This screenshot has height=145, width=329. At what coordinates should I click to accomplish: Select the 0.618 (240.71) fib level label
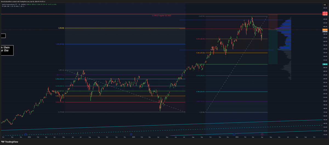point(60,86)
